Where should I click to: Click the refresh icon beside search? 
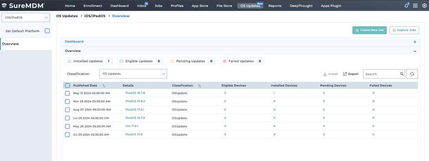tap(412, 74)
